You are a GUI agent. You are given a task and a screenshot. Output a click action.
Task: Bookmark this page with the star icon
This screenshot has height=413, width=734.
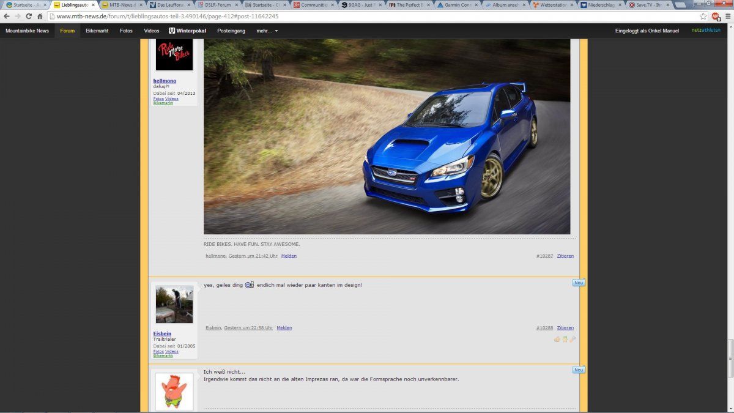[x=703, y=17]
